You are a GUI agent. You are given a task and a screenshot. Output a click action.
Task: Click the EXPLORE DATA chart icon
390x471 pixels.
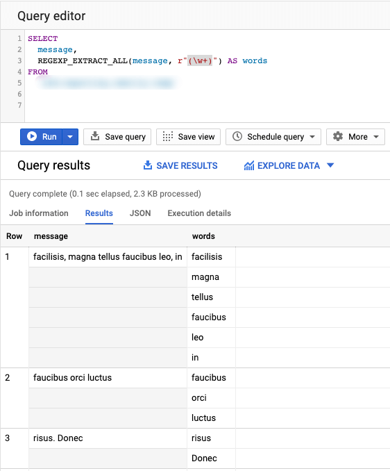(249, 165)
